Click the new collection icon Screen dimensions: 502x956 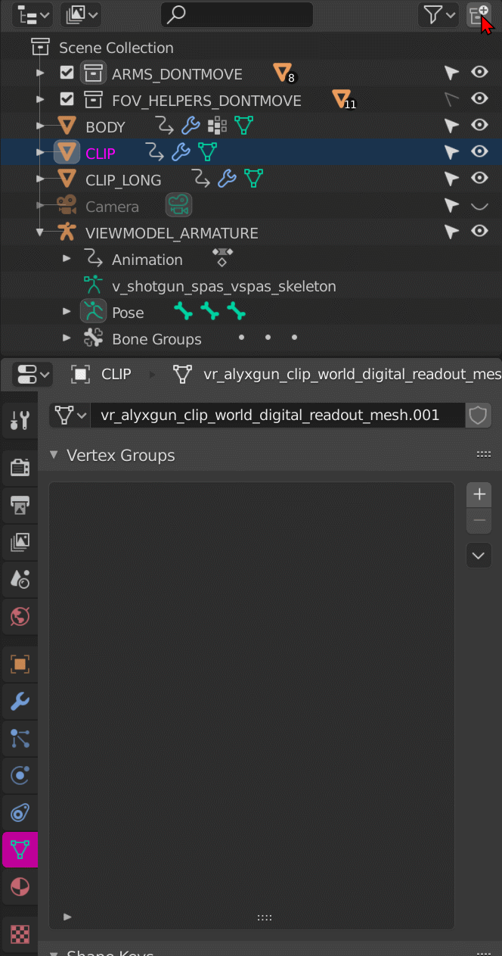(x=479, y=14)
